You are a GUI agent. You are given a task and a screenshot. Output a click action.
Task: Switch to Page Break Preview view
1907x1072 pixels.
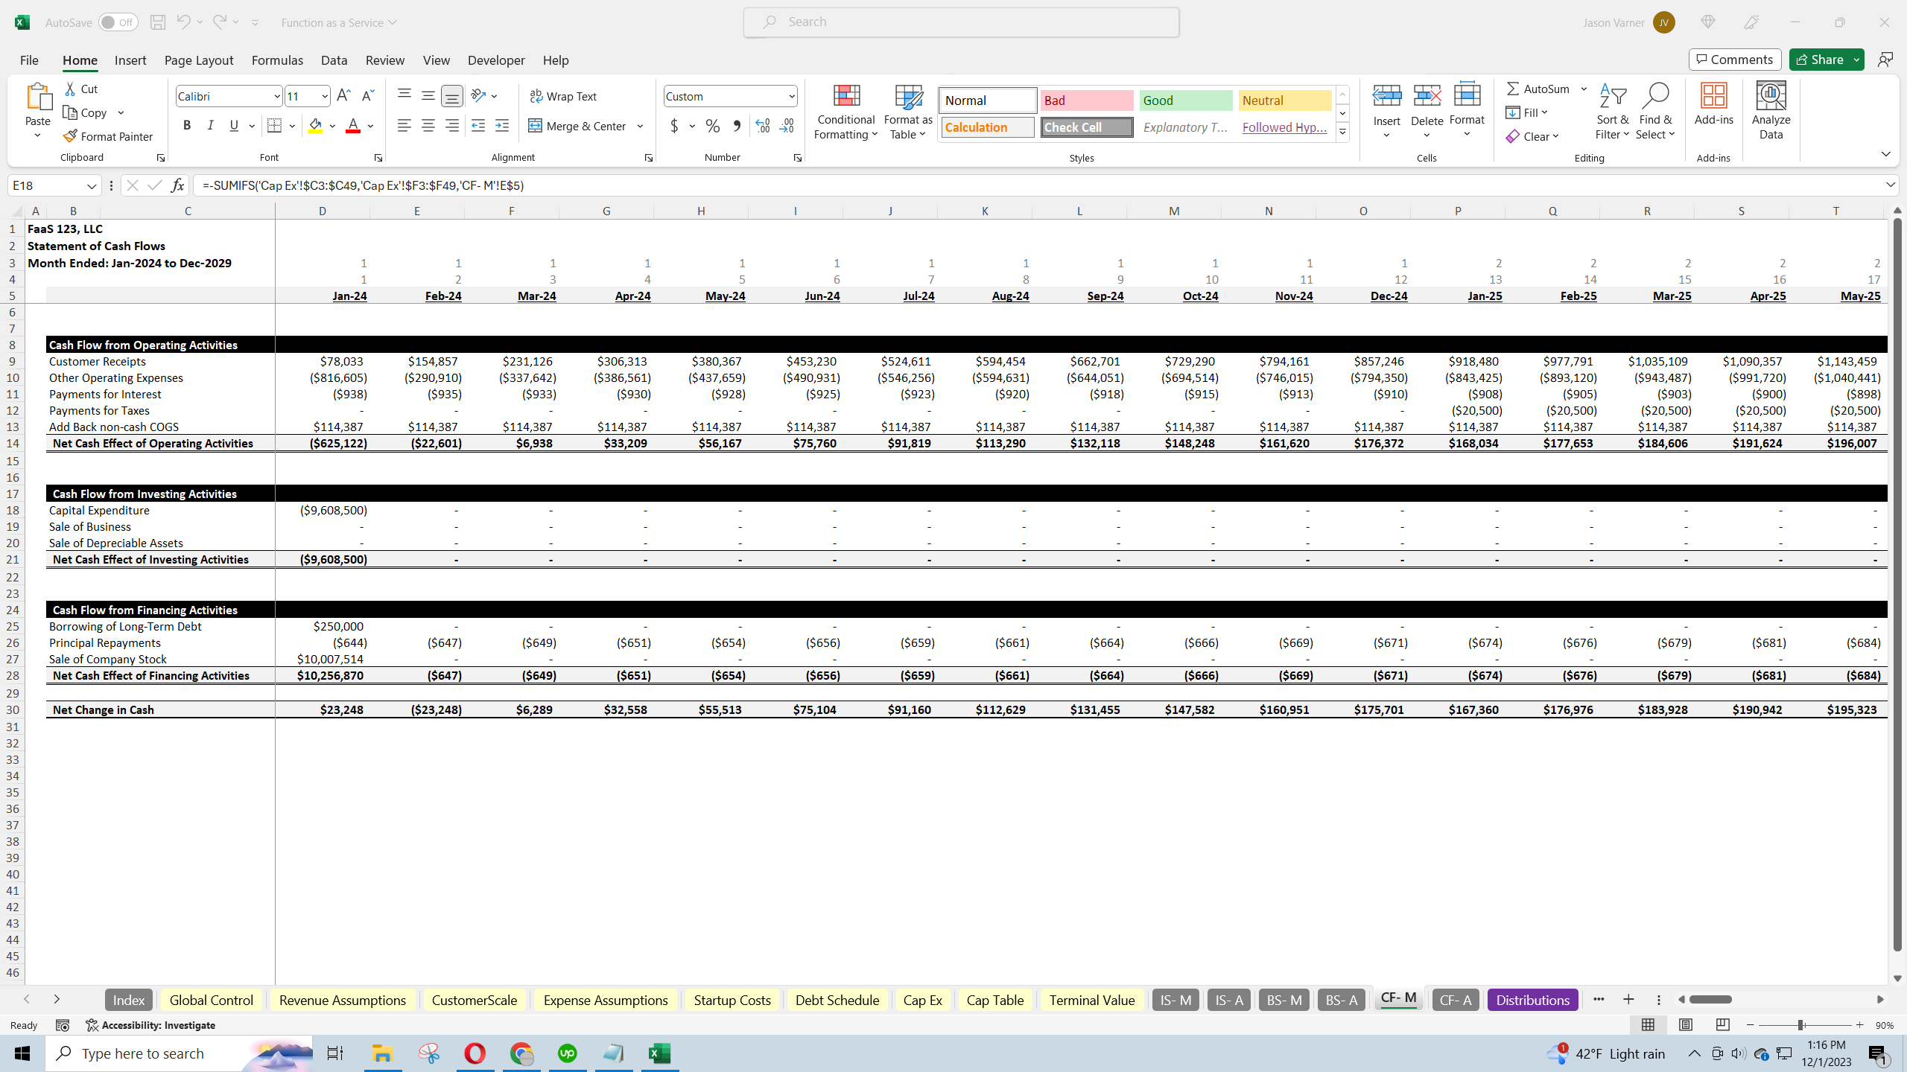(x=1722, y=1025)
